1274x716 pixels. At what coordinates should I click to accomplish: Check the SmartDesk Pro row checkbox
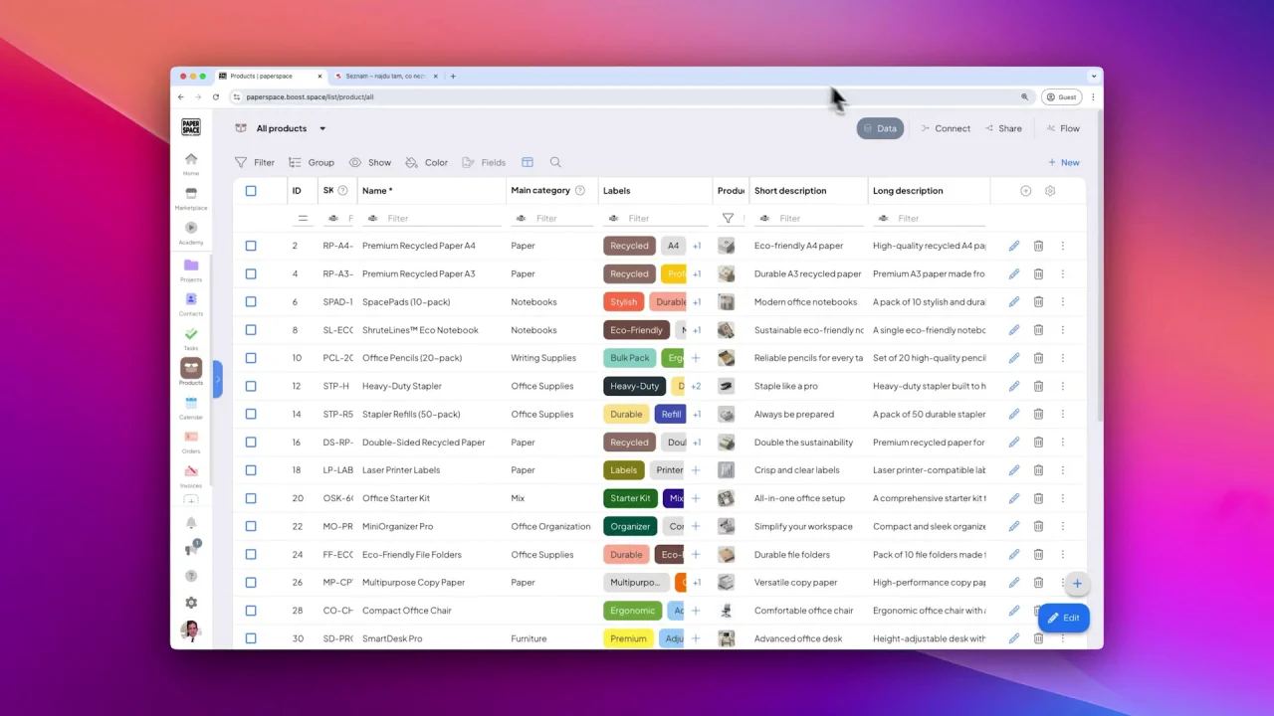(x=251, y=638)
